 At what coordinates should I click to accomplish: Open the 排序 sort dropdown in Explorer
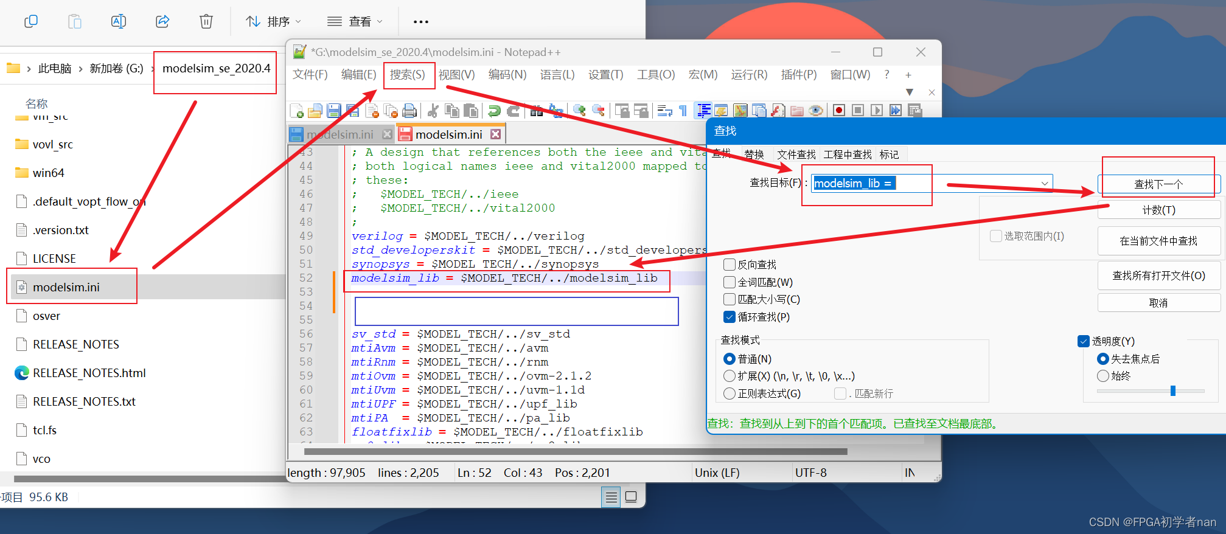click(x=274, y=21)
